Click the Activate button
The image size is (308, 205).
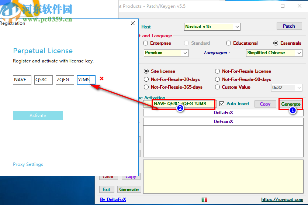[x=38, y=116]
